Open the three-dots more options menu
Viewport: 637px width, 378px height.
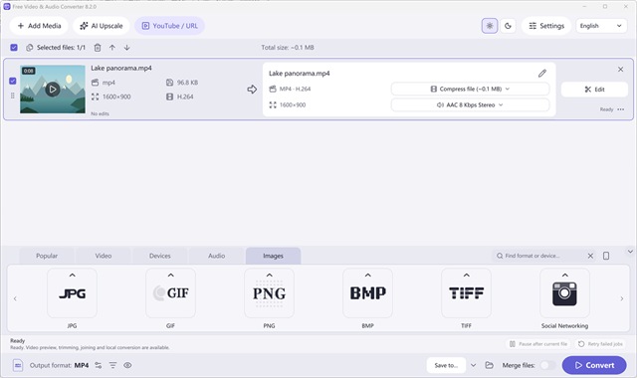621,109
